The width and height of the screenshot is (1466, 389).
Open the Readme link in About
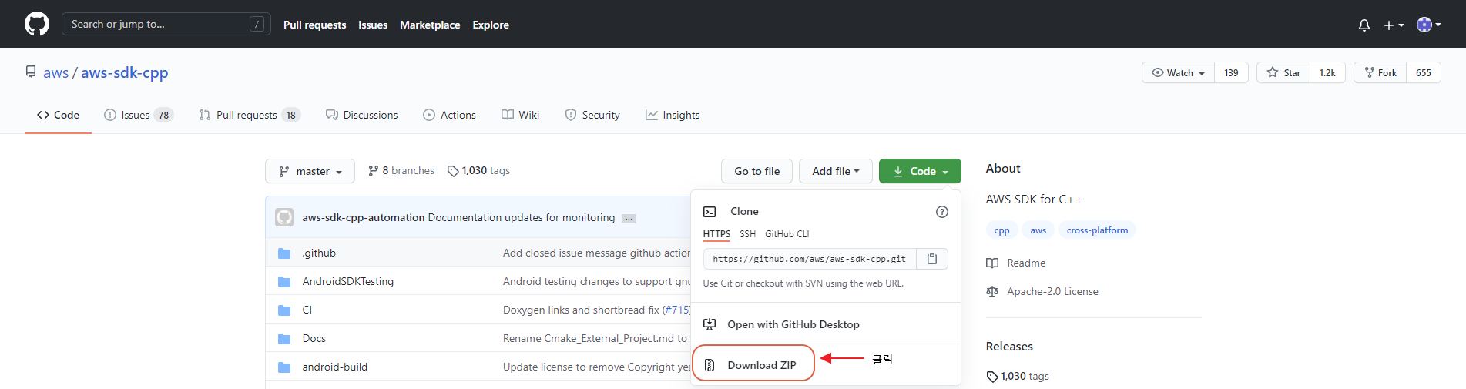click(x=1016, y=263)
